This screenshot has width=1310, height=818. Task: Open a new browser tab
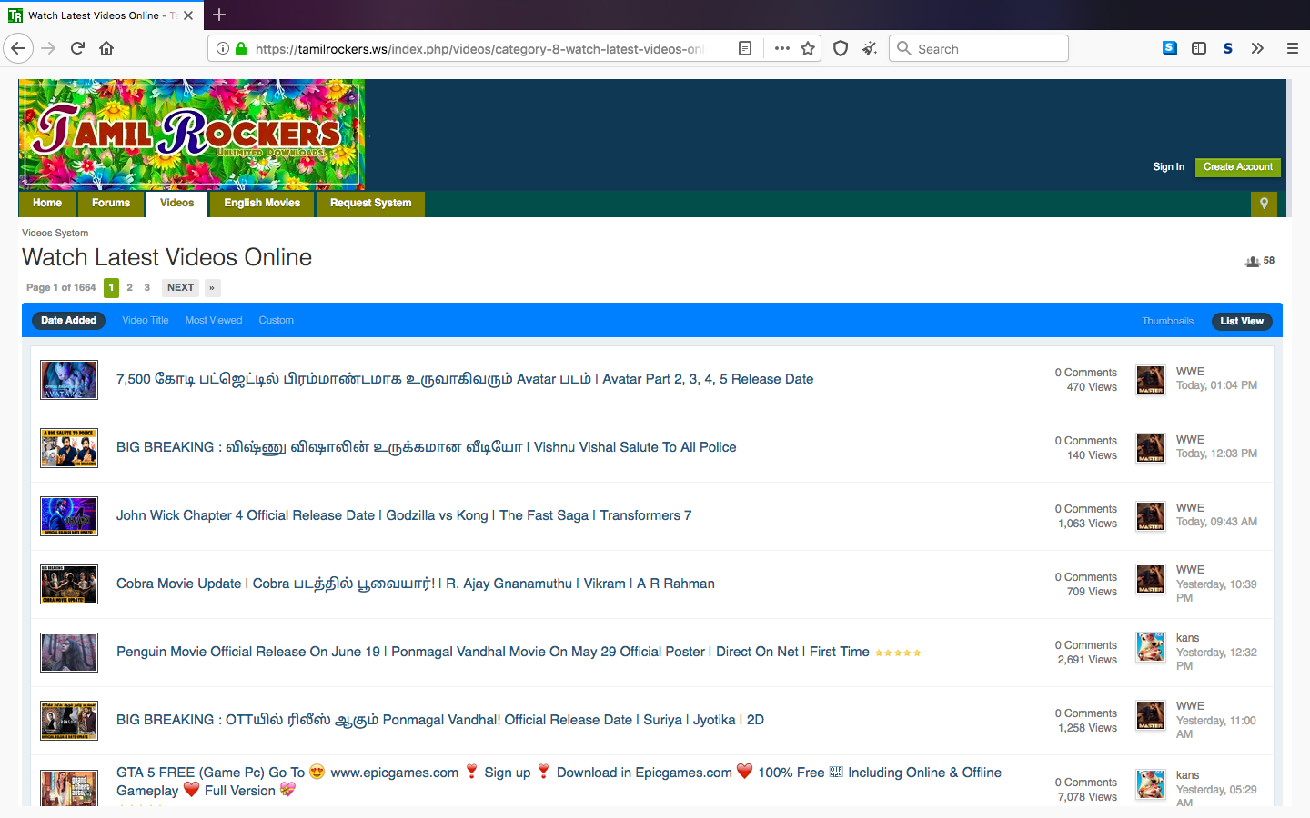219,15
